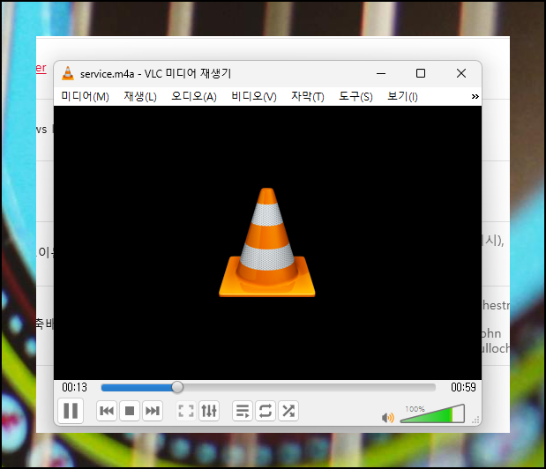Screen dimensions: 546x469
Task: Open the 자막(T) menu
Action: click(308, 96)
